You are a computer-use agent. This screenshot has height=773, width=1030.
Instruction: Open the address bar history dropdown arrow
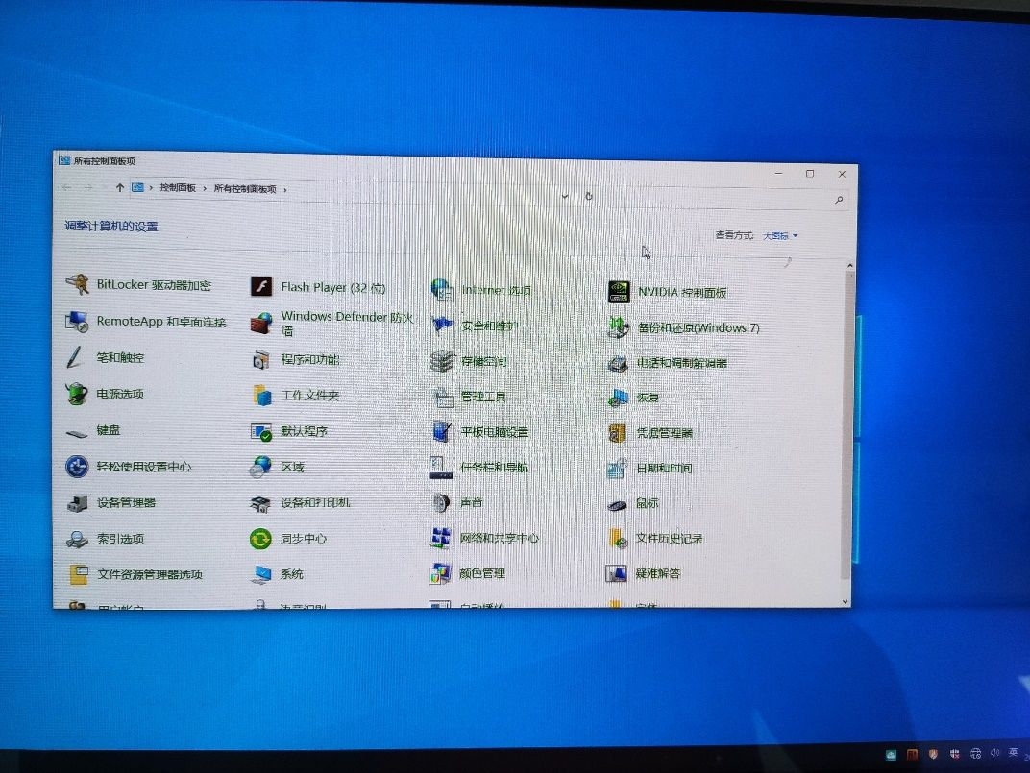[x=565, y=195]
